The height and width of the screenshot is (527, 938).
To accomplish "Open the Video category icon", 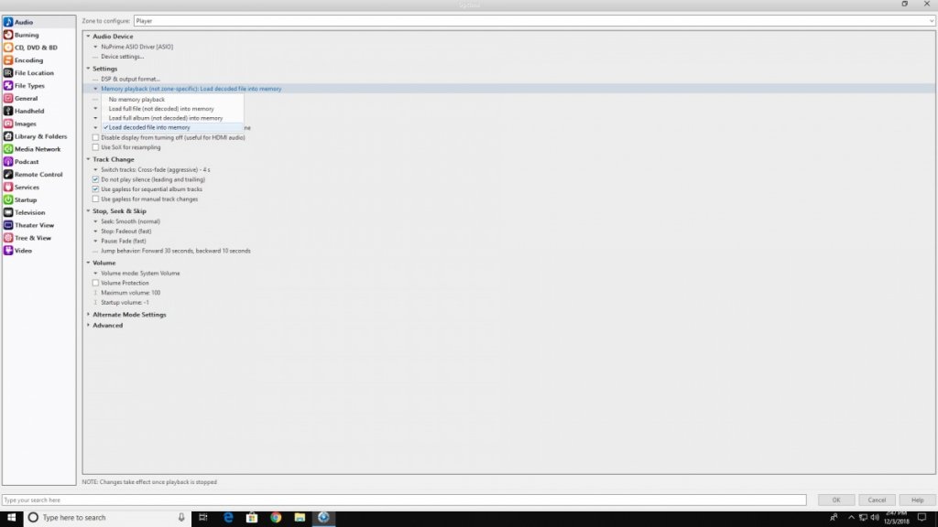I will point(8,251).
